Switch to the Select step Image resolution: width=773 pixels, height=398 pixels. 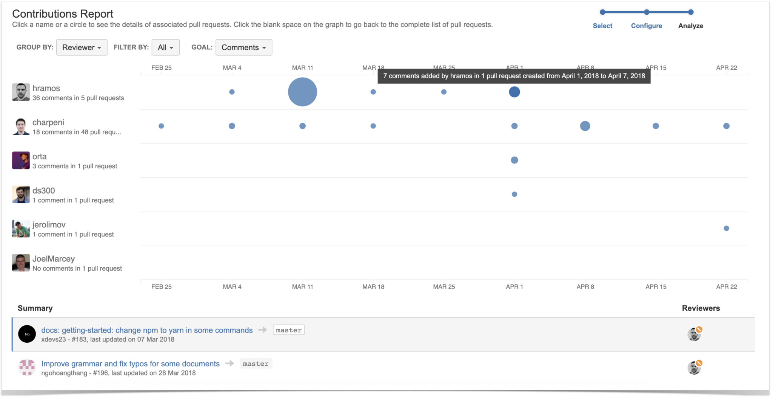[602, 26]
